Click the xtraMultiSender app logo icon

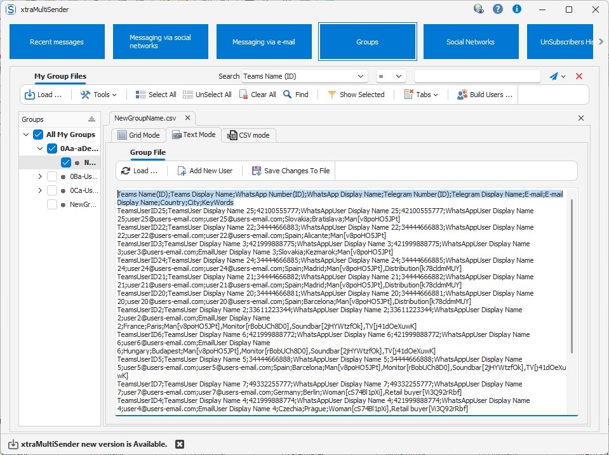point(11,10)
